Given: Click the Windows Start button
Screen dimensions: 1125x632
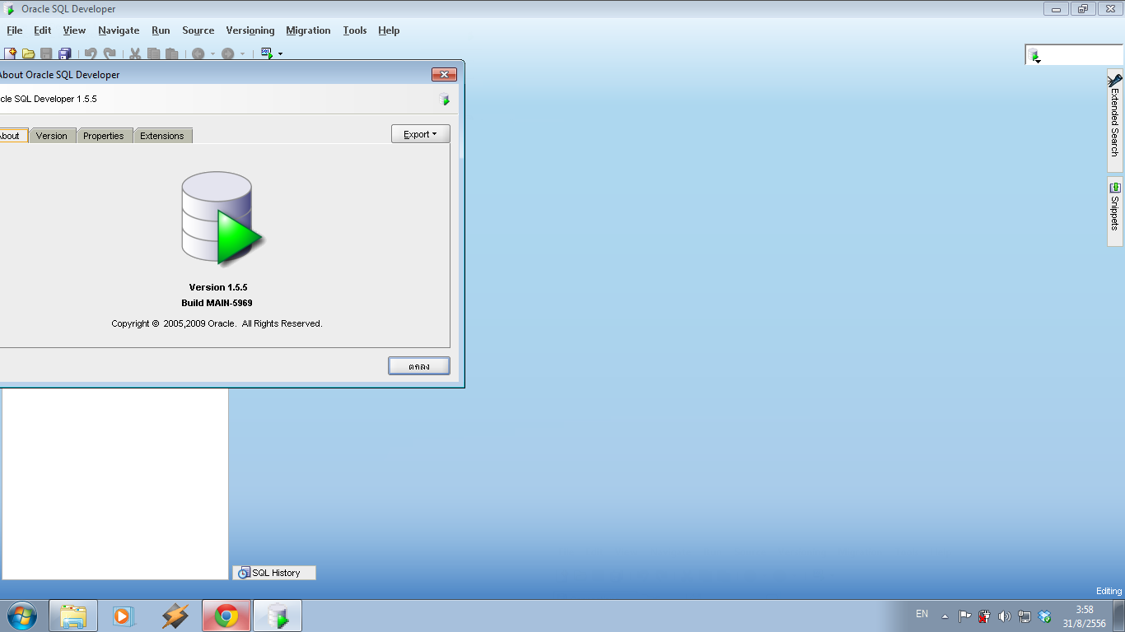Looking at the screenshot, I should coord(22,616).
